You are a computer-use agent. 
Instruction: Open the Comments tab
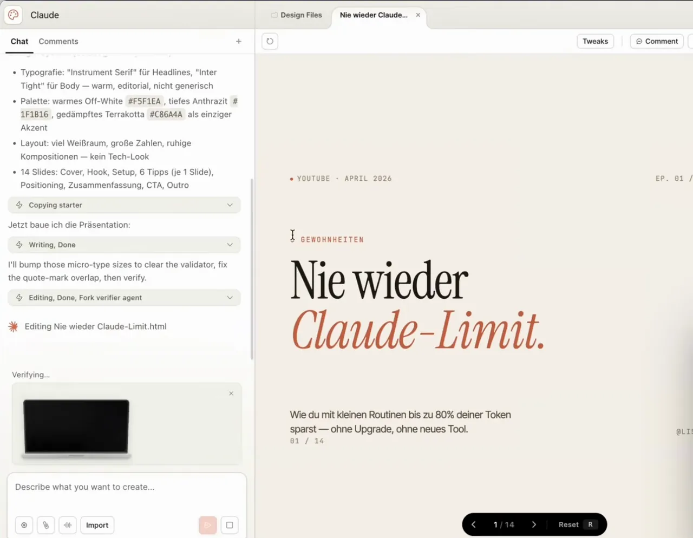pos(58,41)
